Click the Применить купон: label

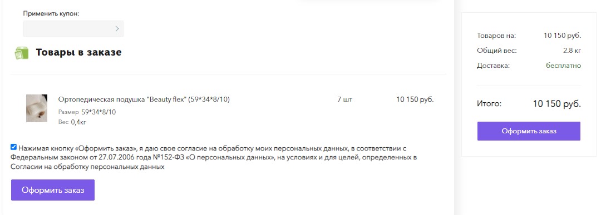[51, 14]
